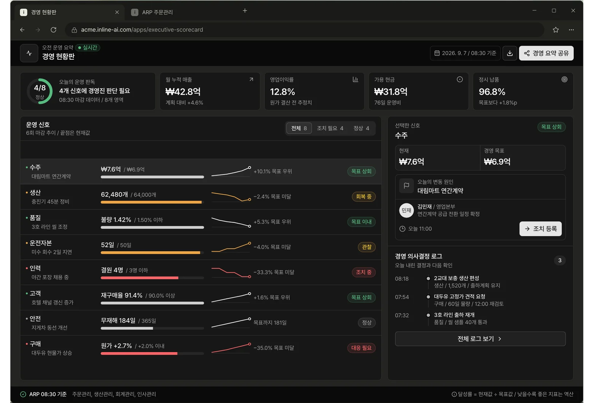
Task: Select the 수주 signal row title
Action: point(35,167)
